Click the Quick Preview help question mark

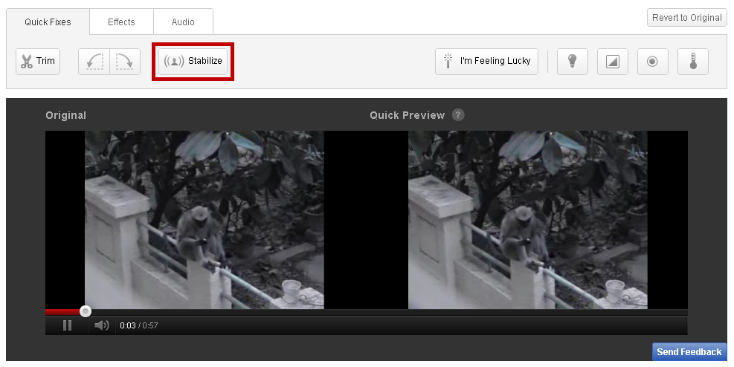458,115
